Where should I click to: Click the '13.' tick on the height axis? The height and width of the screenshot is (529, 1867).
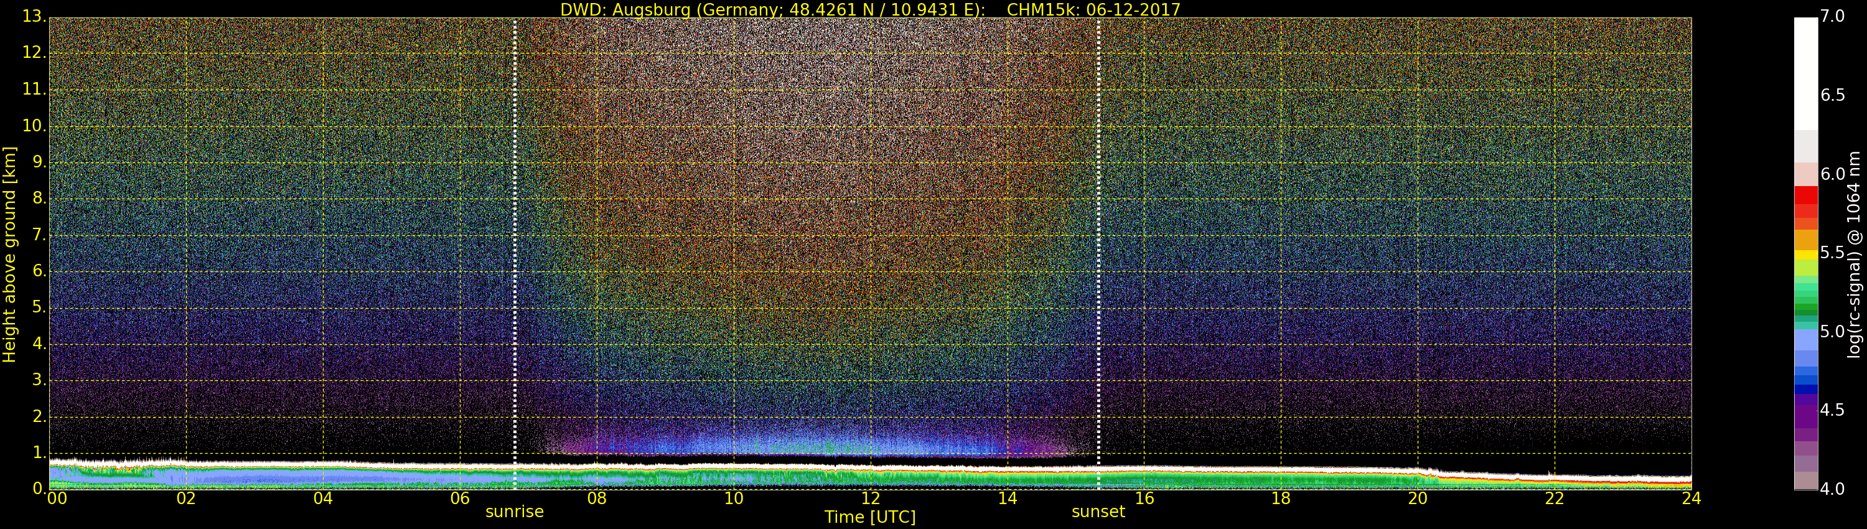coord(34,16)
